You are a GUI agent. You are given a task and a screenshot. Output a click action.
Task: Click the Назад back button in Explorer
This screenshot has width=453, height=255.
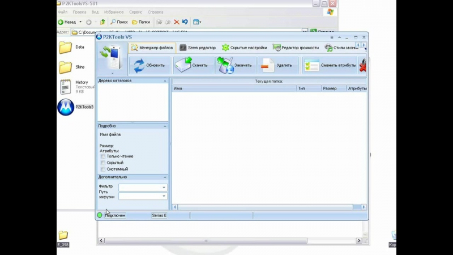click(67, 22)
